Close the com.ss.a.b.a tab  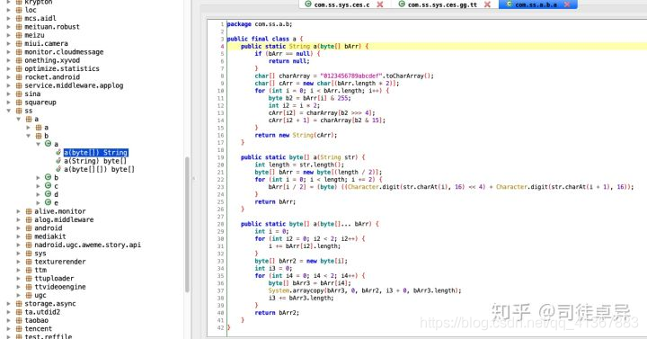coord(567,4)
